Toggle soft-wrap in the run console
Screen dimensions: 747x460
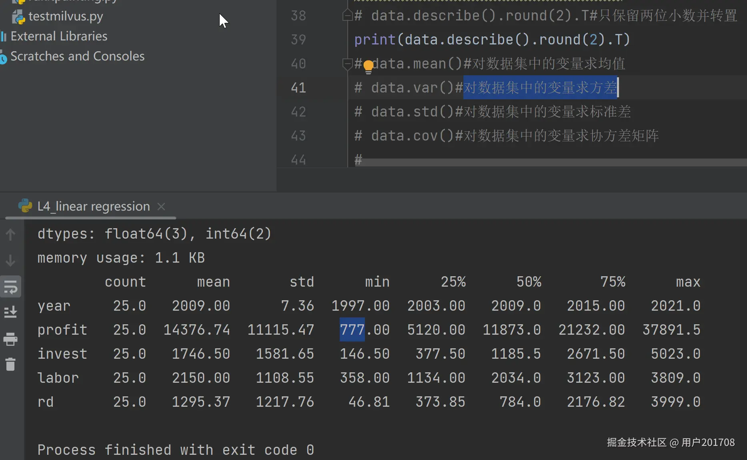point(10,287)
